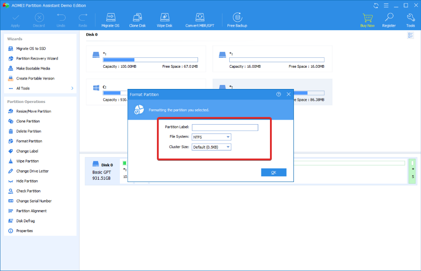This screenshot has width=421, height=271.
Task: Click the help icon in Format Partition dialog
Action: click(279, 94)
